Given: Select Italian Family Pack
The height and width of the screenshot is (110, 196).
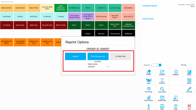Looking at the screenshot, I should point(115,25).
